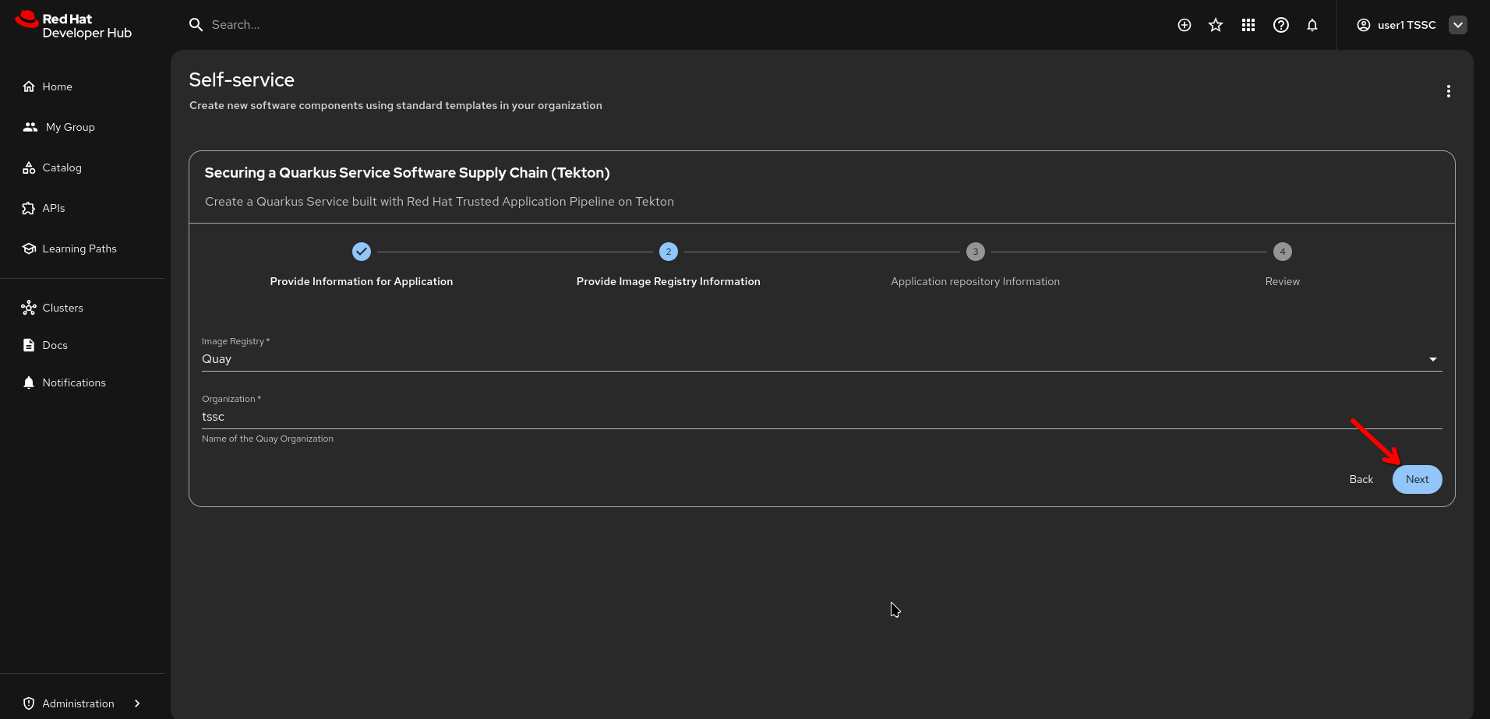Open the Self-service kebab menu
Viewport: 1490px width, 719px height.
(1448, 91)
